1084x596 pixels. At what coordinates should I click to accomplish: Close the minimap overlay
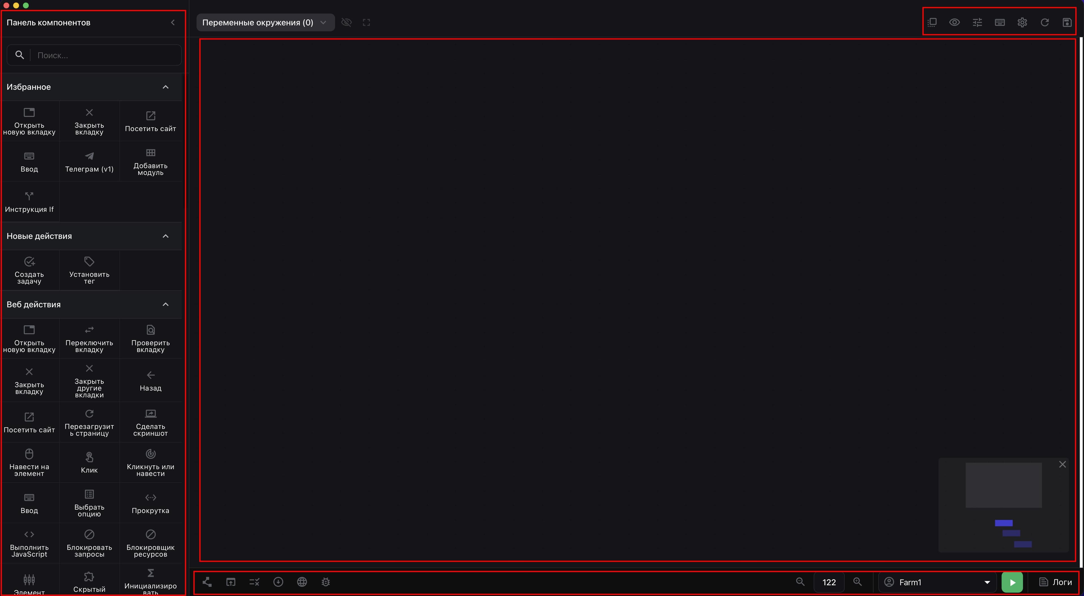pos(1063,464)
